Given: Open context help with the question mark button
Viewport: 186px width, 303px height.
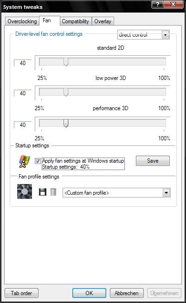Looking at the screenshot, I should 157,4.
